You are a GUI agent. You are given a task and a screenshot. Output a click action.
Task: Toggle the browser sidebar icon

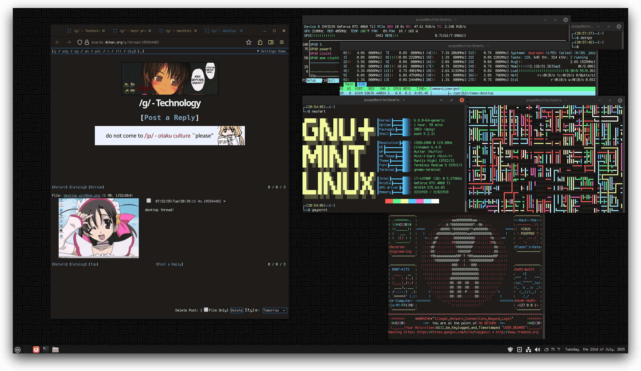[x=271, y=42]
